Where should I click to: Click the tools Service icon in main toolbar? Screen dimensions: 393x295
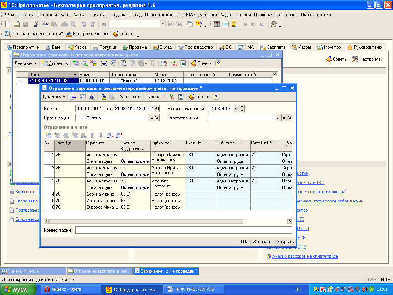[x=273, y=24]
